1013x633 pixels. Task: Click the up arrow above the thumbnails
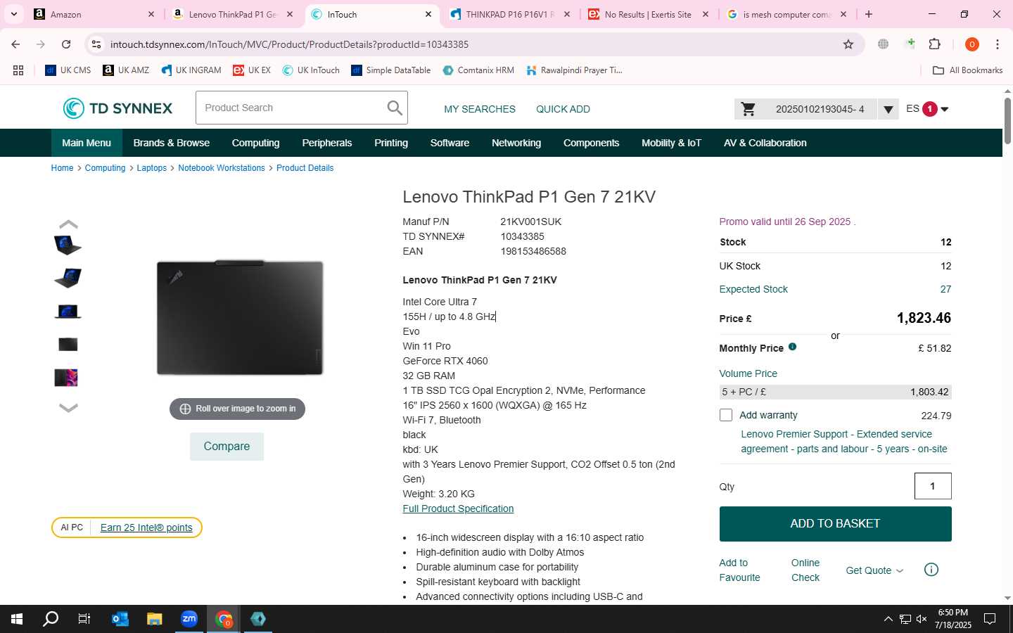point(68,224)
